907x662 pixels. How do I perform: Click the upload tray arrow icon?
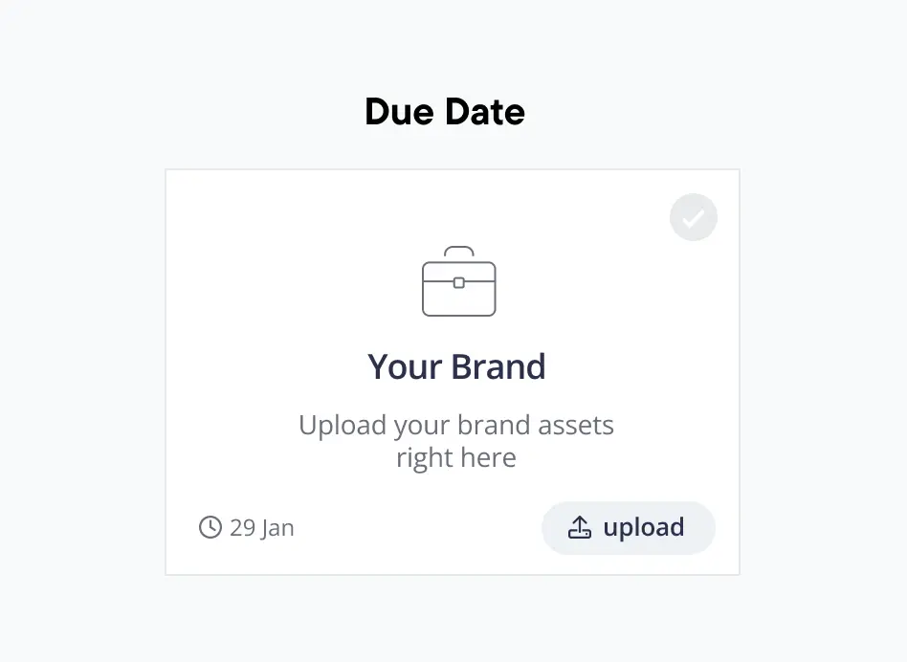point(580,527)
